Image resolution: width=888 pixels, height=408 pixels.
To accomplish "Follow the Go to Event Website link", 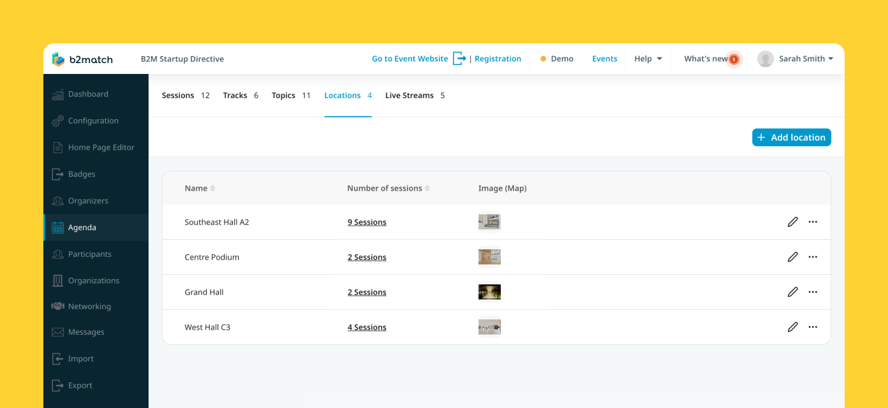I will coord(410,59).
